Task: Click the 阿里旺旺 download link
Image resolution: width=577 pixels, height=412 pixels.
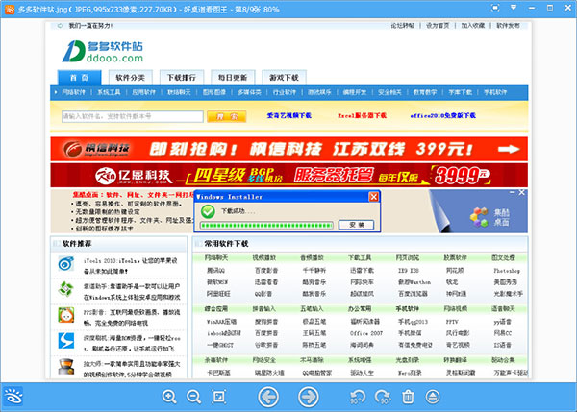Action: pyautogui.click(x=218, y=294)
